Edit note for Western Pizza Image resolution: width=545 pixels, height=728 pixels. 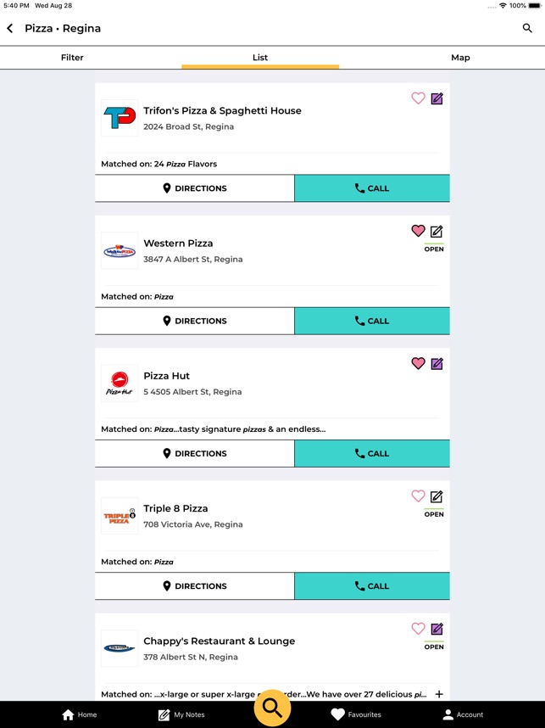coord(437,231)
